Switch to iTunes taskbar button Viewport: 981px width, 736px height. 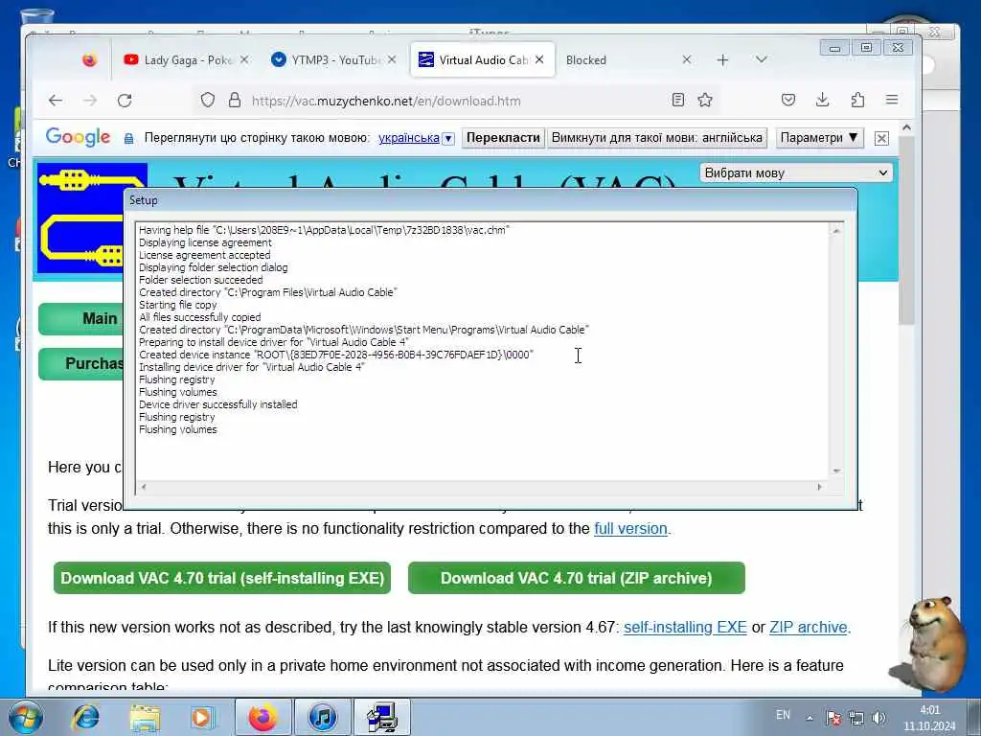point(322,717)
